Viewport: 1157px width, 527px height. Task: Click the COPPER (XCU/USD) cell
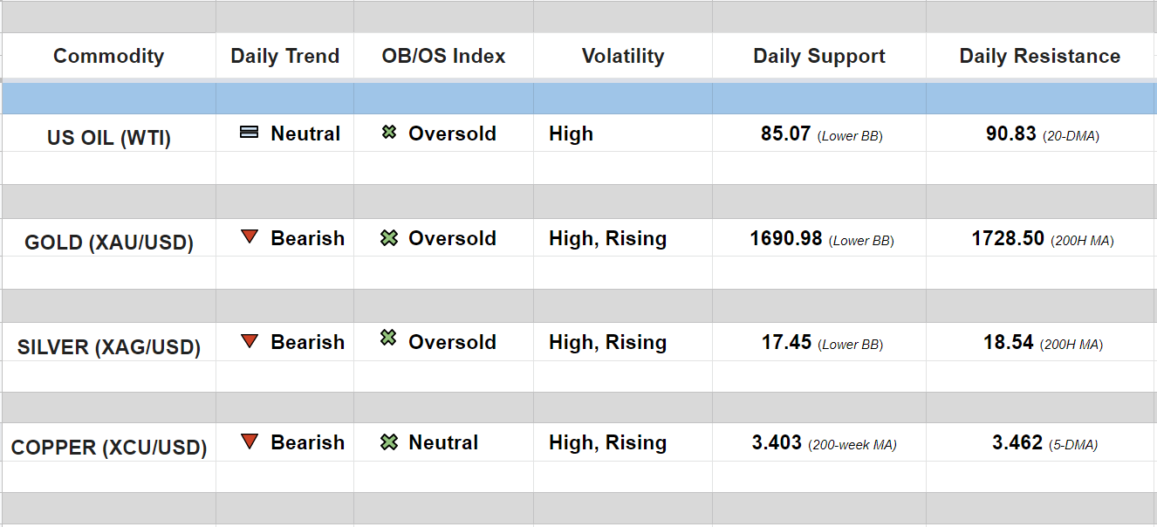click(108, 448)
